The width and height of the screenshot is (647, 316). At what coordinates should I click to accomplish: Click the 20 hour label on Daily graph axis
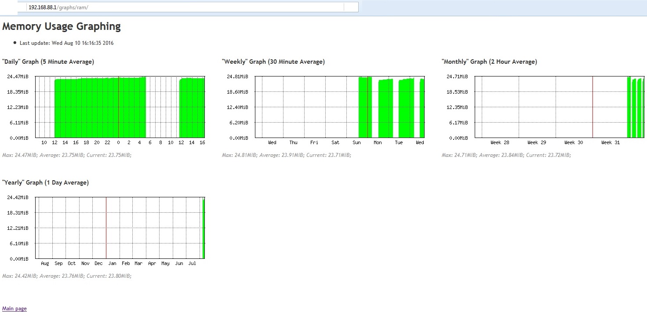click(97, 142)
